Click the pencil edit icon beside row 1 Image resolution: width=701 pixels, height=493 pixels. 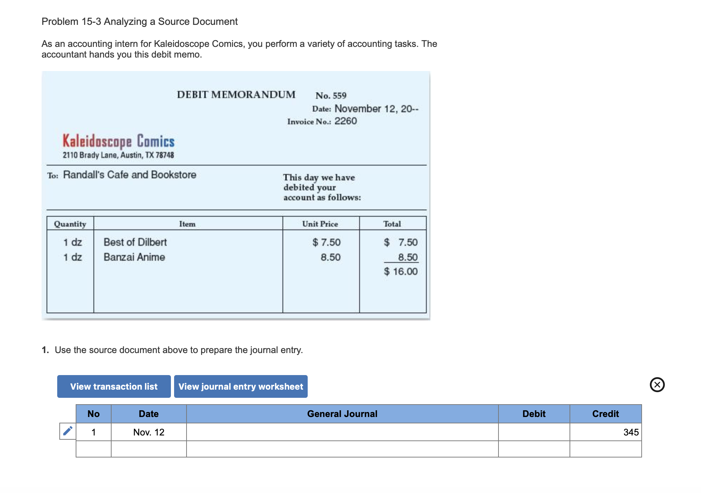point(68,431)
